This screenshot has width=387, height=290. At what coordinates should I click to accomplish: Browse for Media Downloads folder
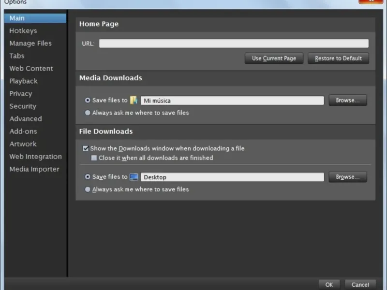click(348, 101)
